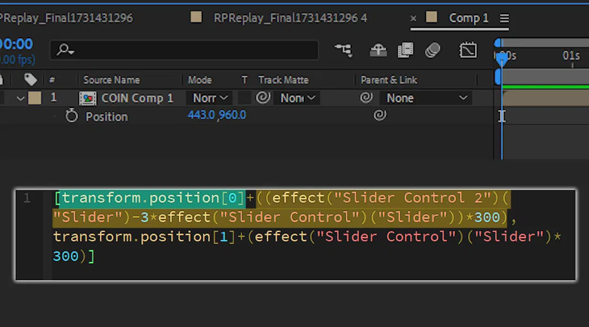Click transform.position[0] in the expression editor

tap(152, 198)
